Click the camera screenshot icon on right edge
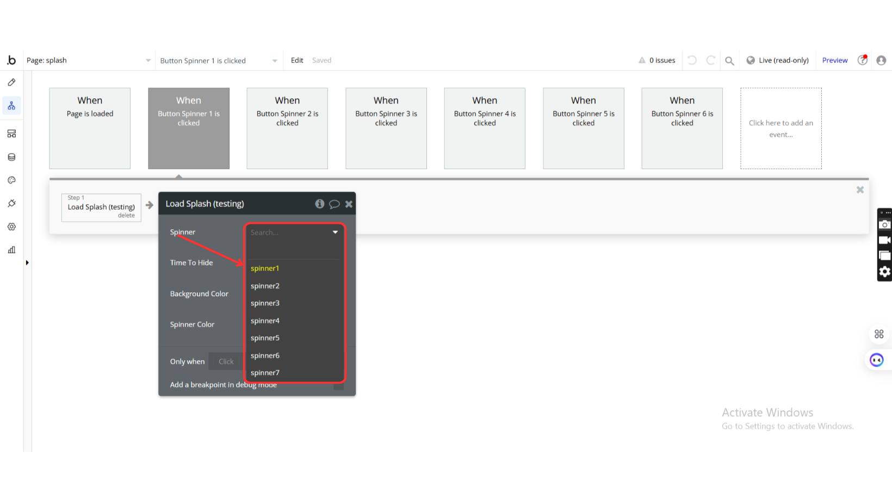This screenshot has width=892, height=502. coord(885,224)
